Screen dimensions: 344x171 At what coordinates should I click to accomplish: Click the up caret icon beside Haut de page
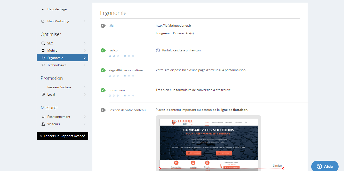click(43, 9)
